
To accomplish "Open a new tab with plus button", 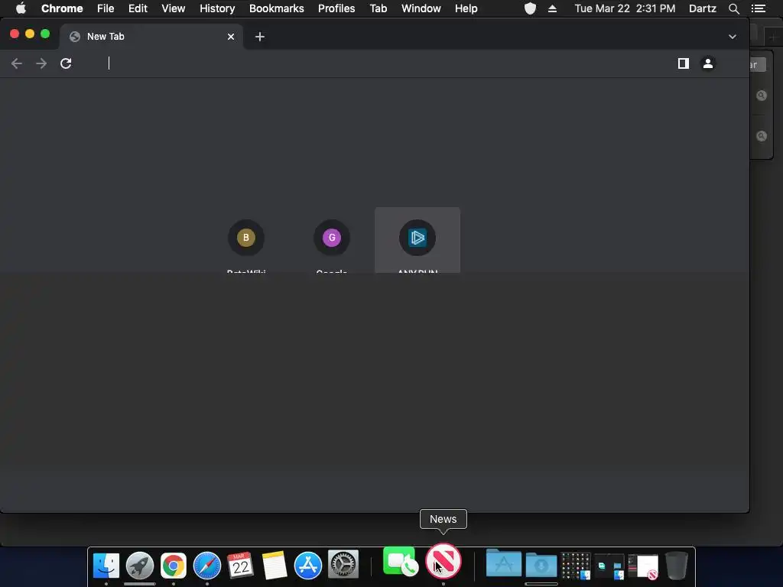I will click(x=260, y=37).
